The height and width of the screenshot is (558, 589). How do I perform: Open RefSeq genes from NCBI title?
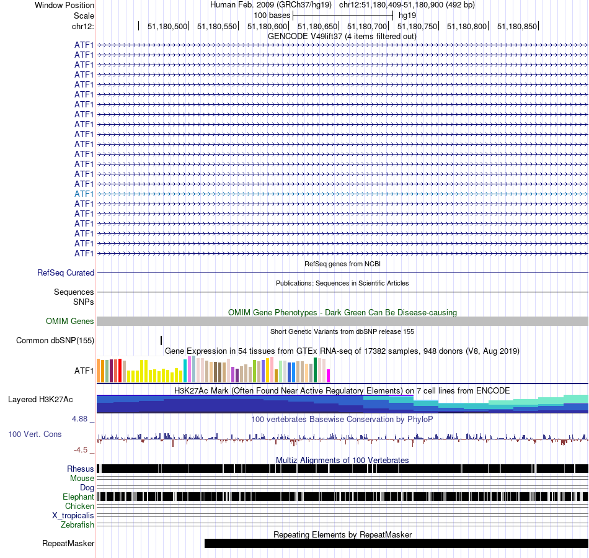tap(342, 264)
